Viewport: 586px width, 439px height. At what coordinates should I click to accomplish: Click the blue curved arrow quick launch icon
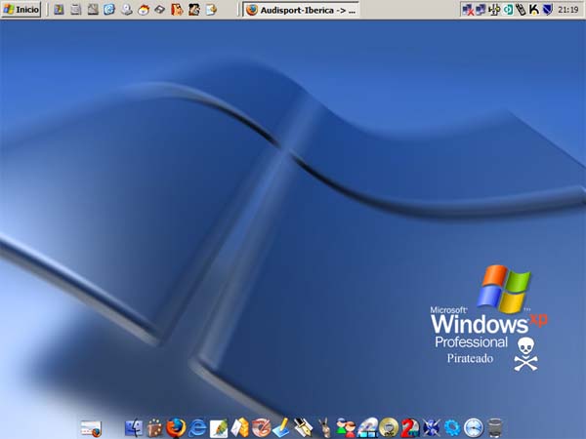[109, 10]
